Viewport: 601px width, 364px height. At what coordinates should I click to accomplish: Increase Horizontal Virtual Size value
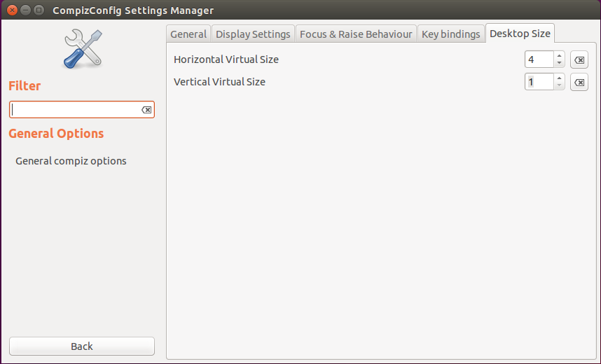(x=559, y=56)
